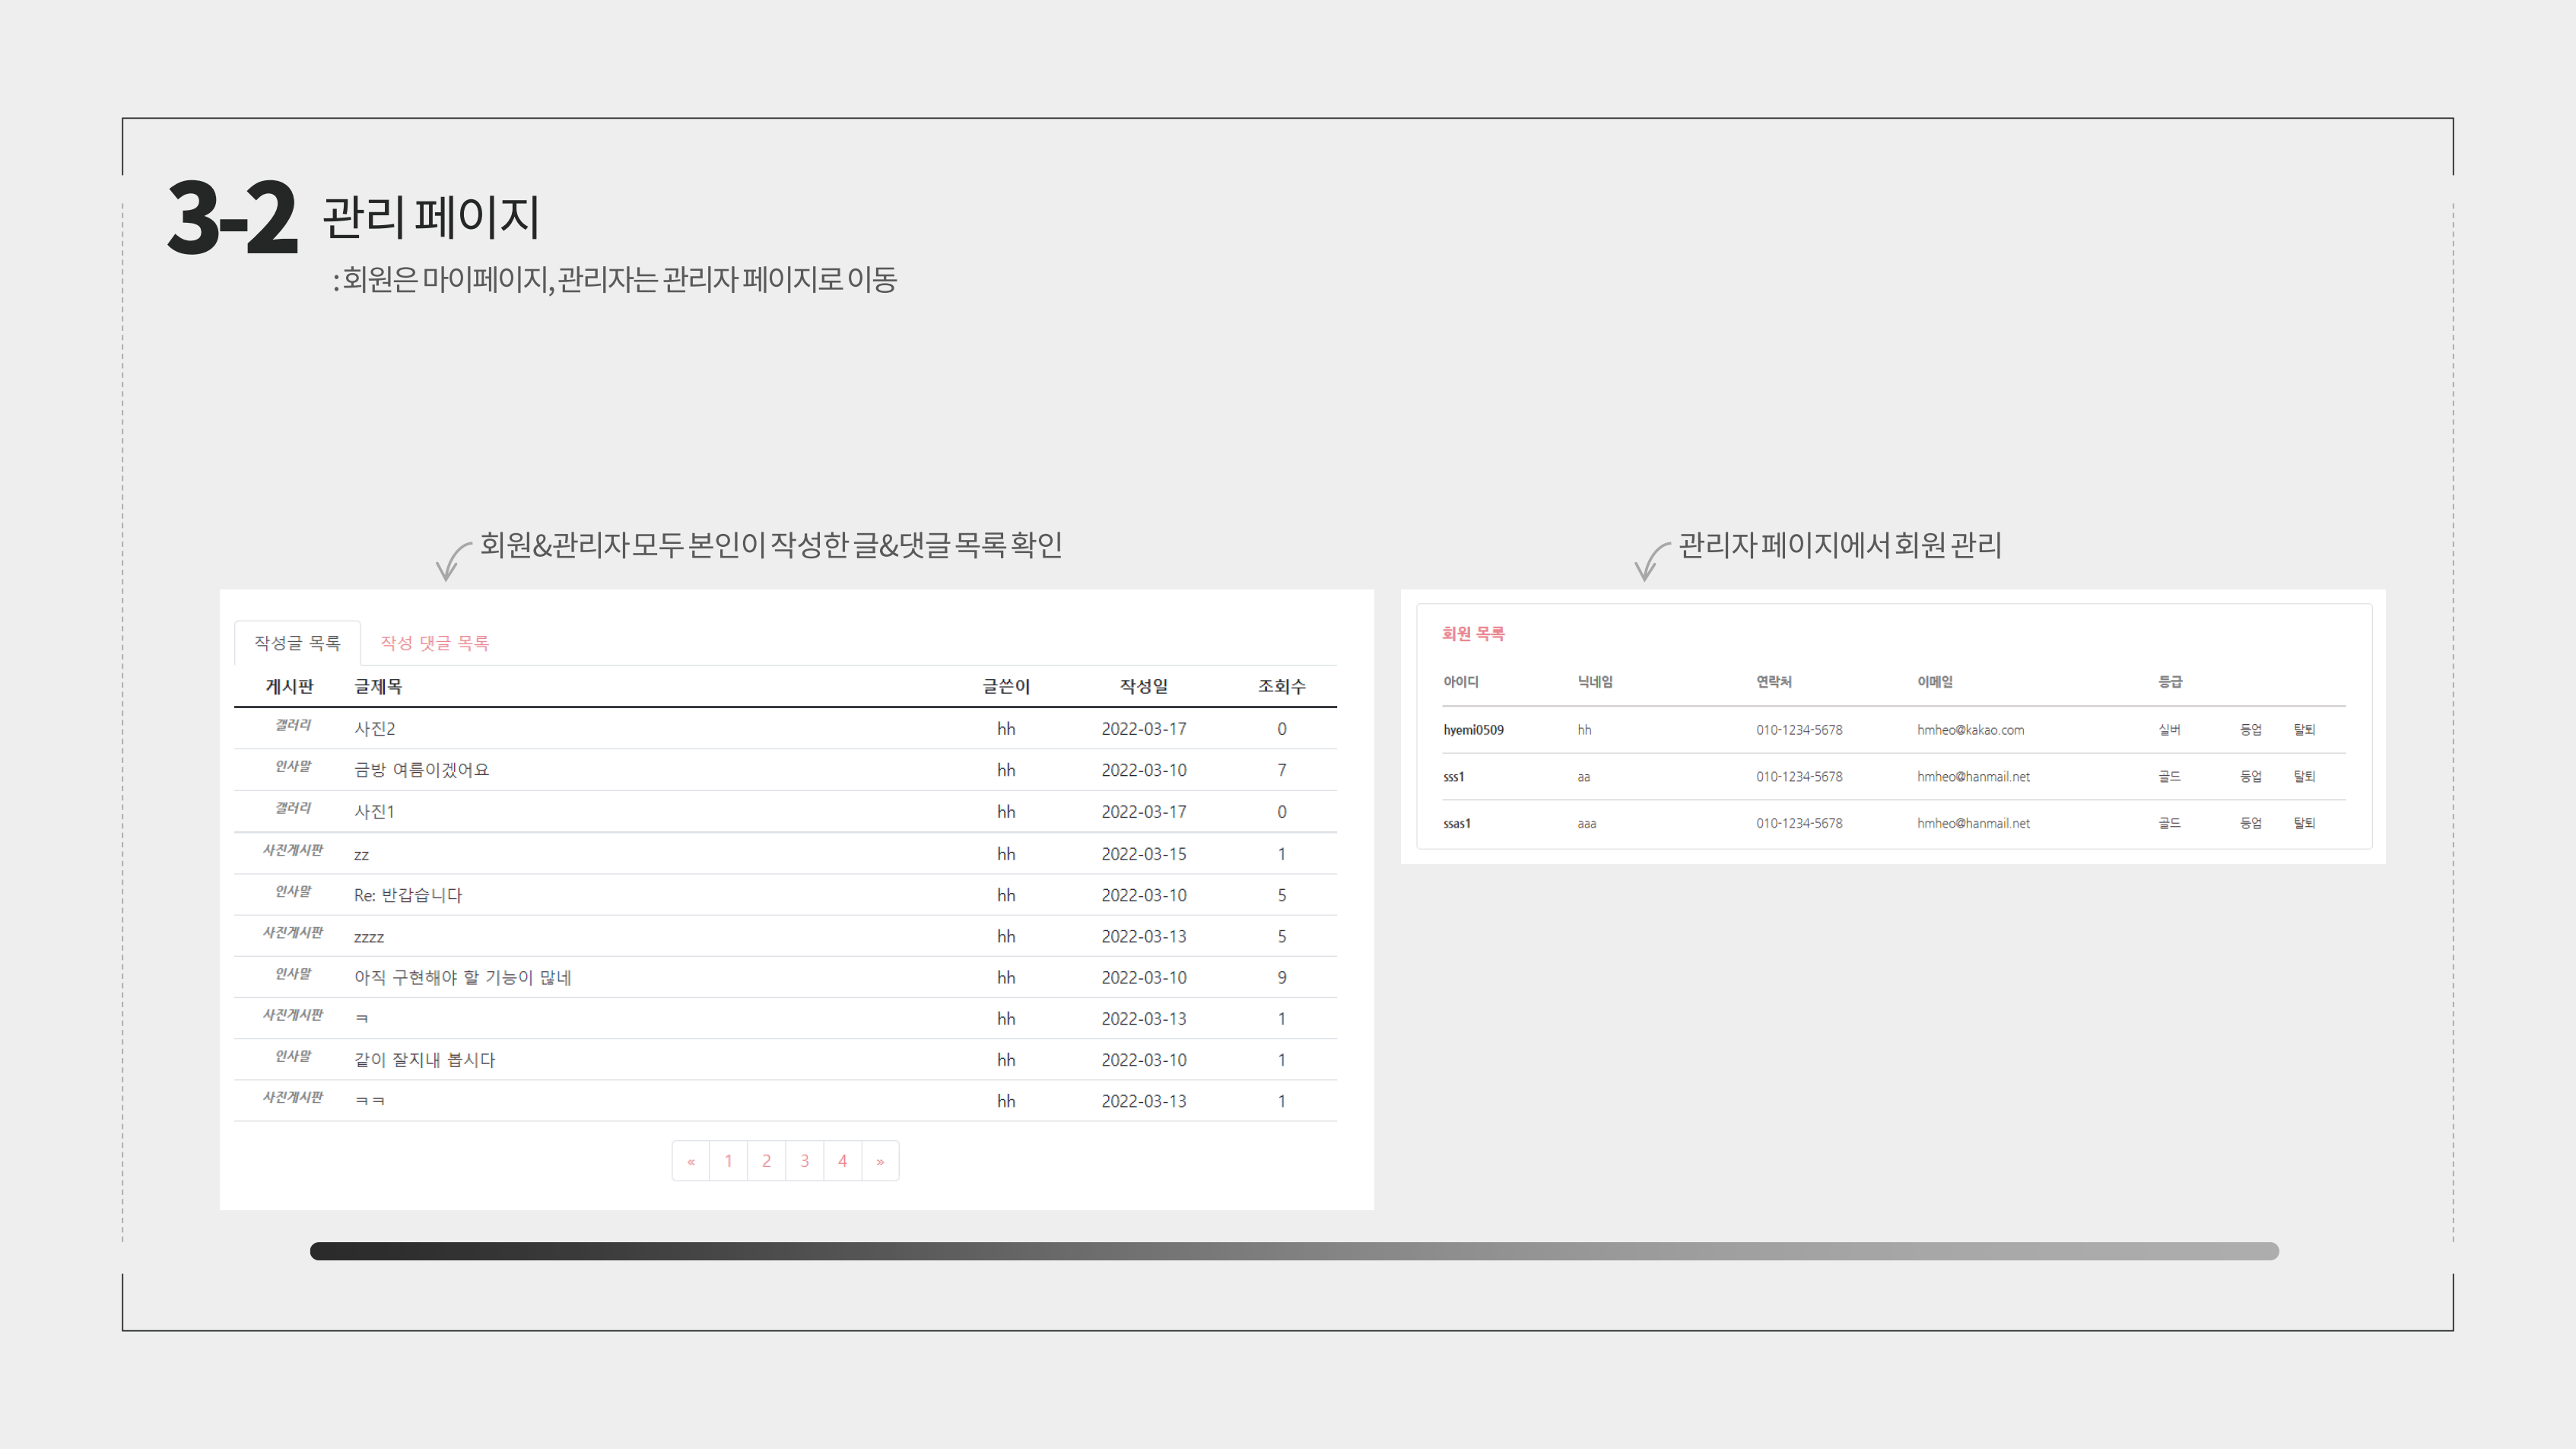Click the » next pagination arrow
The width and height of the screenshot is (2576, 1449).
pos(880,1160)
